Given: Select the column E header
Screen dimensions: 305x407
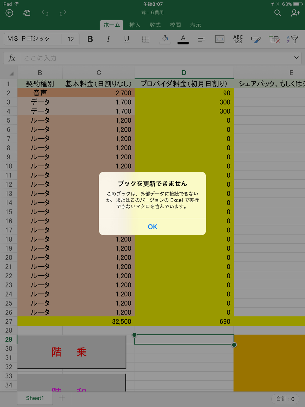Looking at the screenshot, I should pos(291,73).
